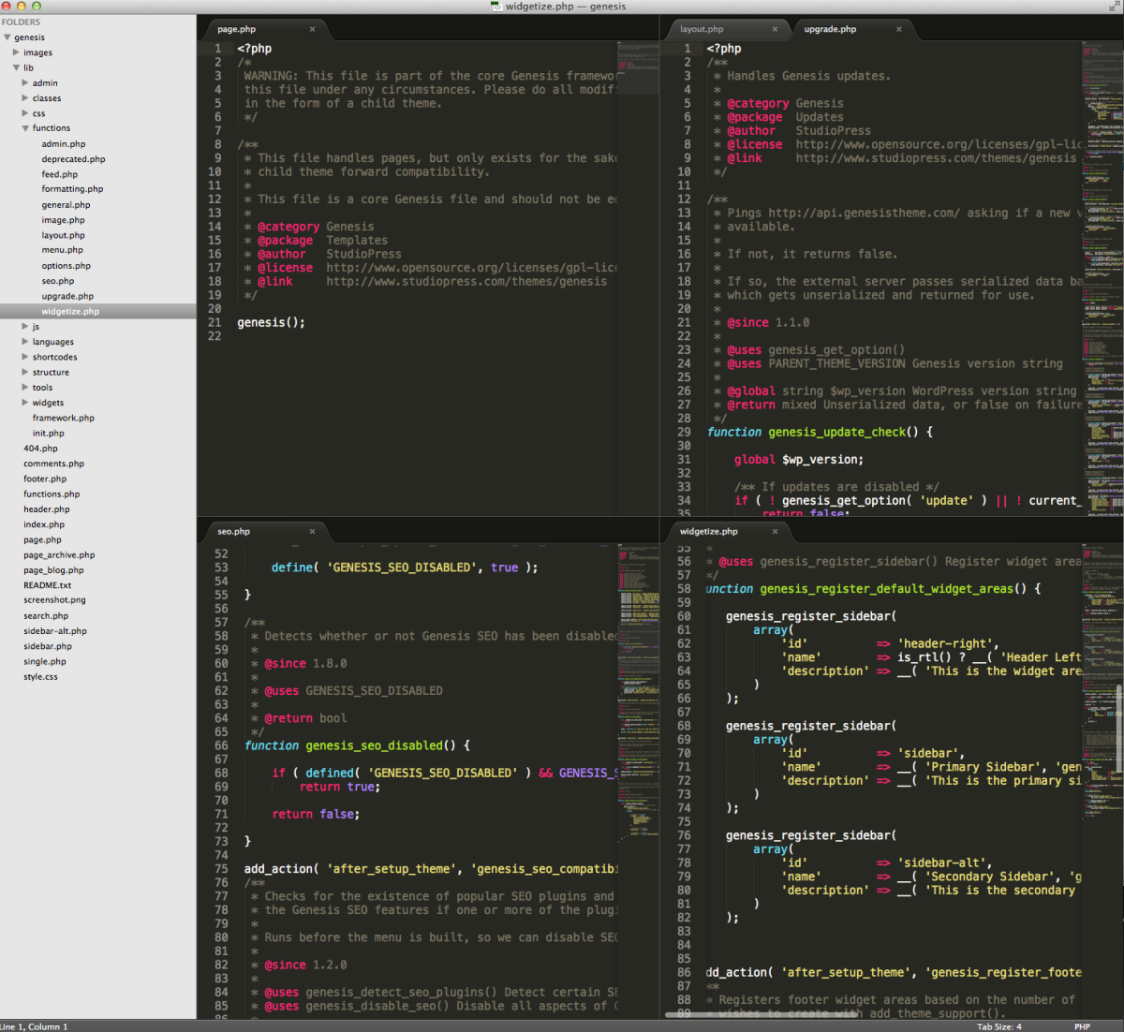The width and height of the screenshot is (1124, 1032).
Task: Open the Tab Size: 4 status menu
Action: [x=999, y=1026]
